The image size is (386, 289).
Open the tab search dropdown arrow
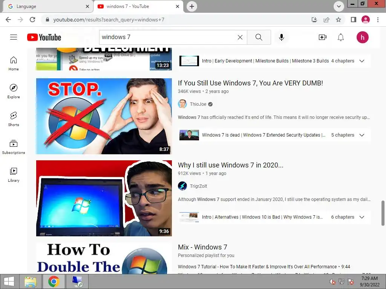(x=339, y=6)
